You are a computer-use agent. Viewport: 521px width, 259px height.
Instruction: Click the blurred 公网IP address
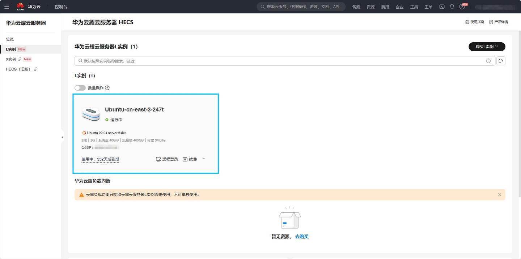tap(107, 147)
